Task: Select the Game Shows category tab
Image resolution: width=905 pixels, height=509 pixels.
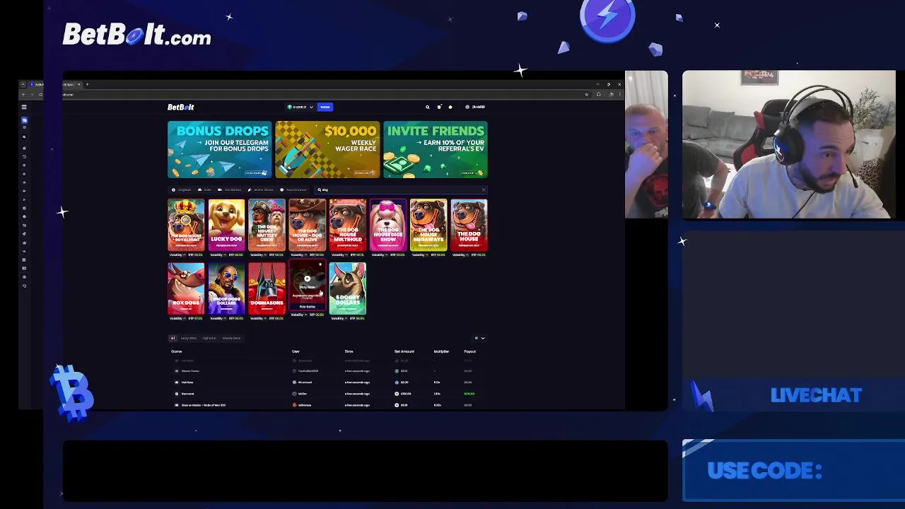Action: pyautogui.click(x=260, y=189)
